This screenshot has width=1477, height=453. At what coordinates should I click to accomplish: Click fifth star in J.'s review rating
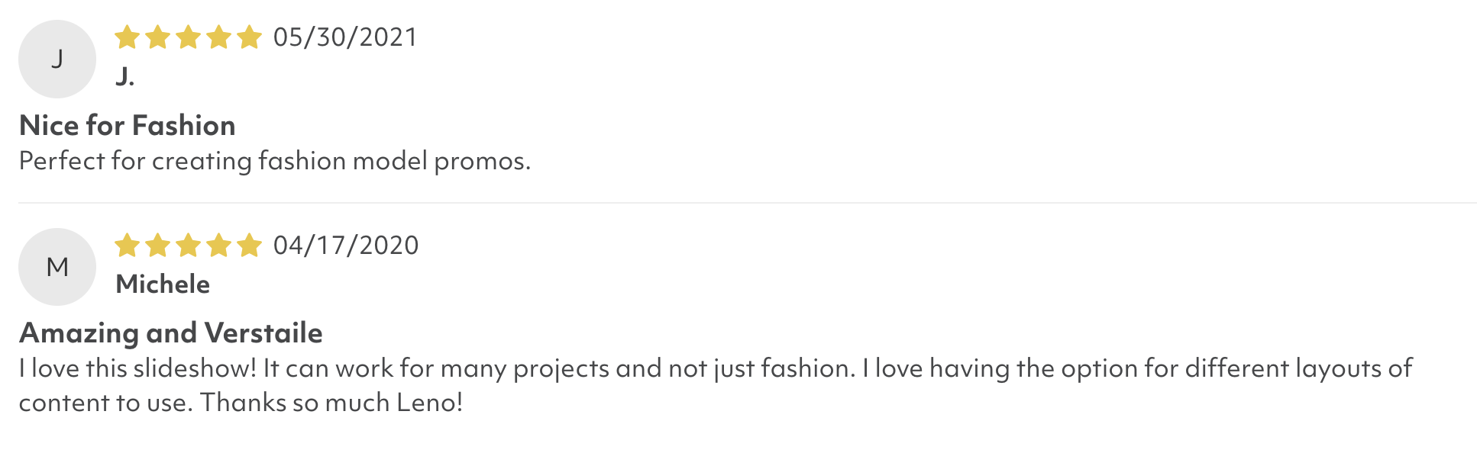(249, 37)
